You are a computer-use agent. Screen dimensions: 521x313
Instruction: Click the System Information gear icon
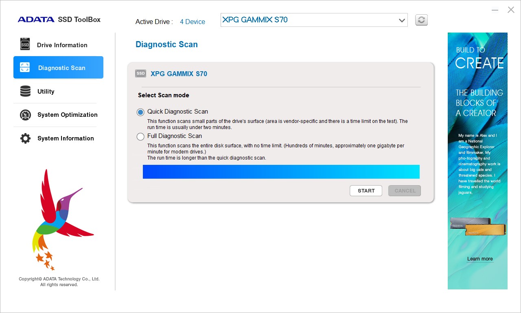click(25, 138)
